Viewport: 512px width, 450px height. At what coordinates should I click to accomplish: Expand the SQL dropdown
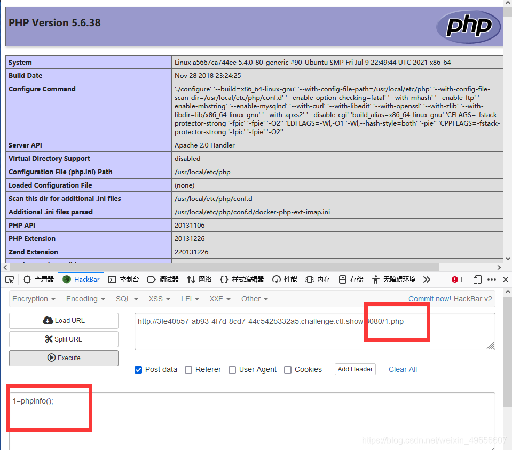coord(127,299)
